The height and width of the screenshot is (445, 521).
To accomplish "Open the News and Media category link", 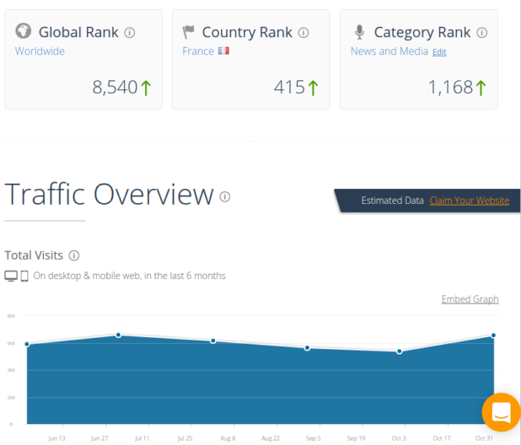I will point(389,51).
